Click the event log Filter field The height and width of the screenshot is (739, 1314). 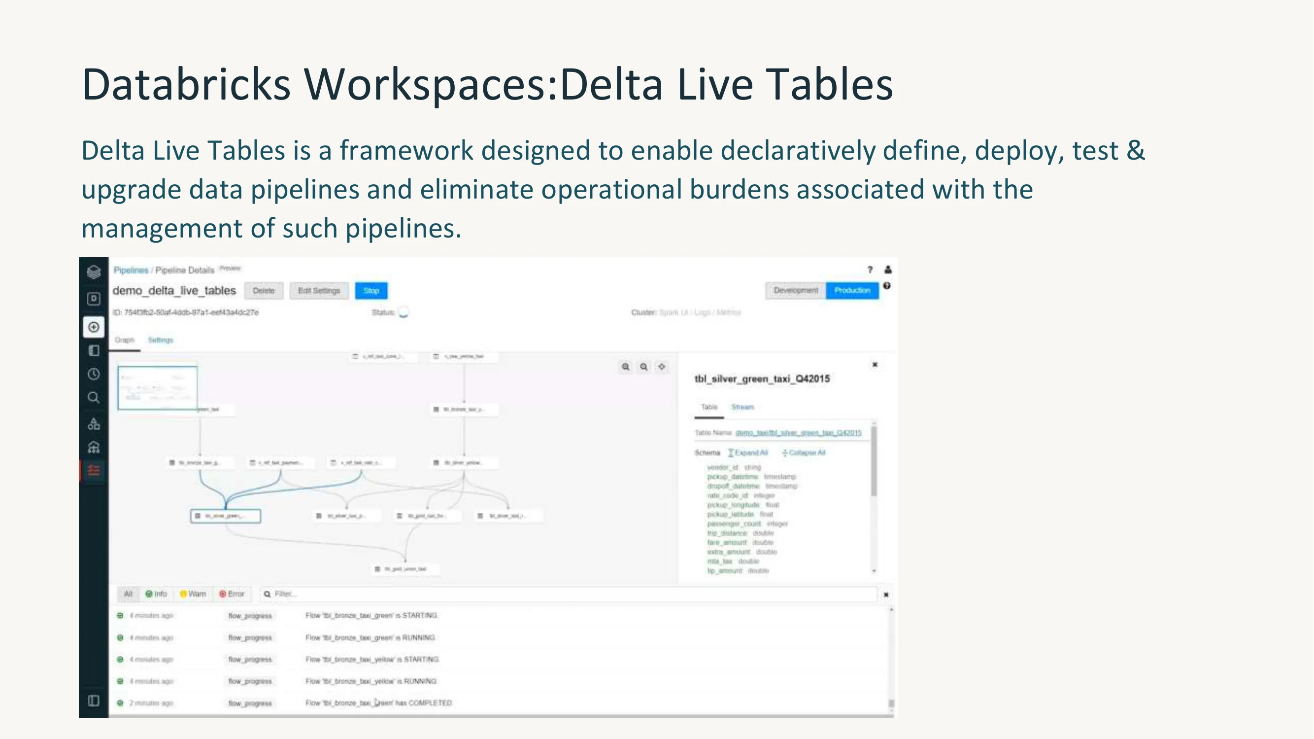point(569,594)
